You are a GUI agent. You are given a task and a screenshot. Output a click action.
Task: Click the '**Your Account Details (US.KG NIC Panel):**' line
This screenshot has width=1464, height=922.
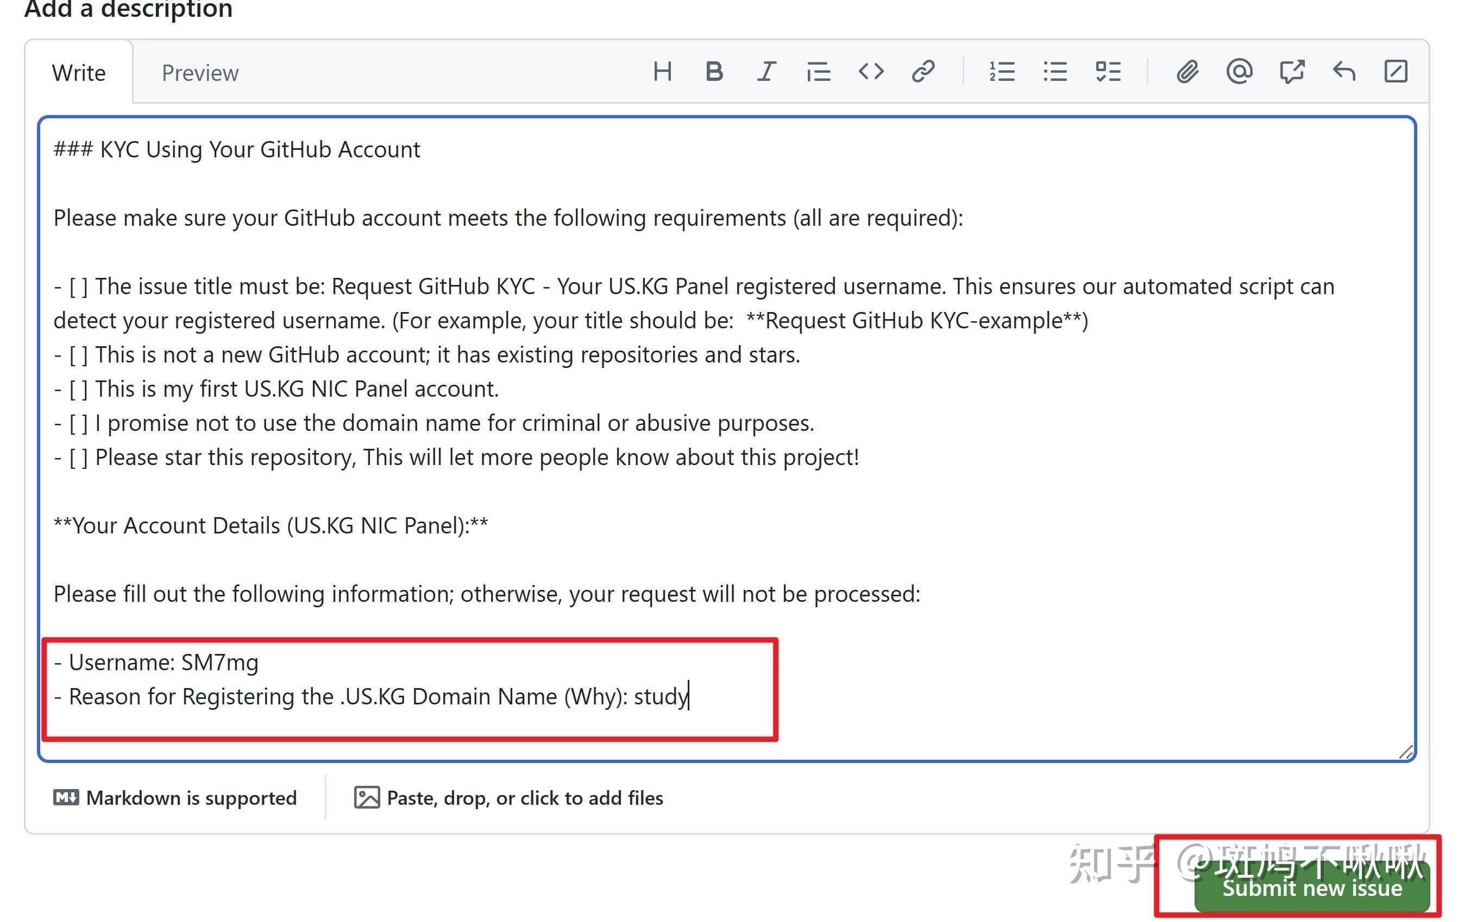[x=271, y=525]
